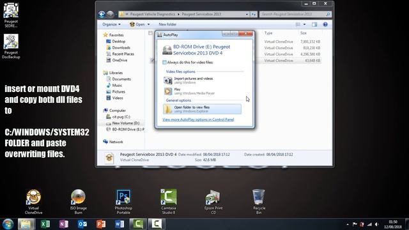Click Peugeot Servicebox 2013 breadcrumb
409x230 pixels.
pyautogui.click(x=201, y=14)
